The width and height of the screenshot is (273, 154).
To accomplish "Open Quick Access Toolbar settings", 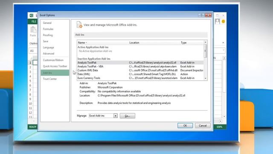I will coord(55,66).
